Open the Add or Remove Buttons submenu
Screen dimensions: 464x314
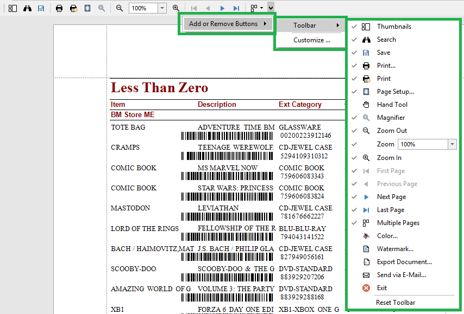(x=227, y=24)
